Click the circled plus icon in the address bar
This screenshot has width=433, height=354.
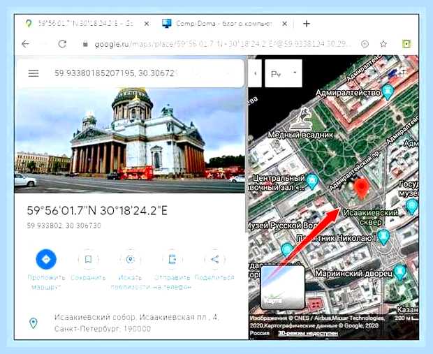[x=365, y=44]
